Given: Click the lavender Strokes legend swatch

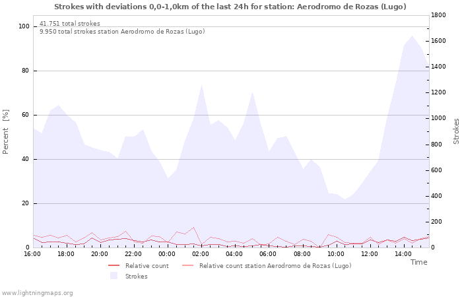Looking at the screenshot, I should [x=114, y=276].
